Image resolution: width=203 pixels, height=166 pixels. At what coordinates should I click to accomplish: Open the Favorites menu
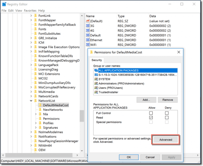(30, 10)
